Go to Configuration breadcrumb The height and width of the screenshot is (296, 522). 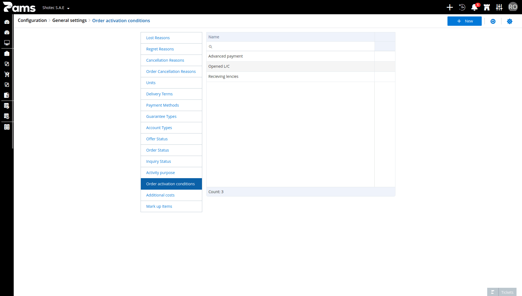click(32, 21)
